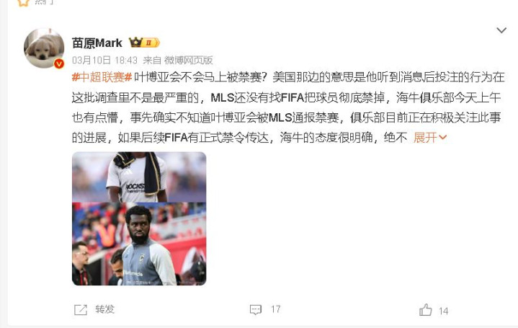Screen dimensions: 518x328
Task: Open the attached player photo collage
Action: click(139, 218)
